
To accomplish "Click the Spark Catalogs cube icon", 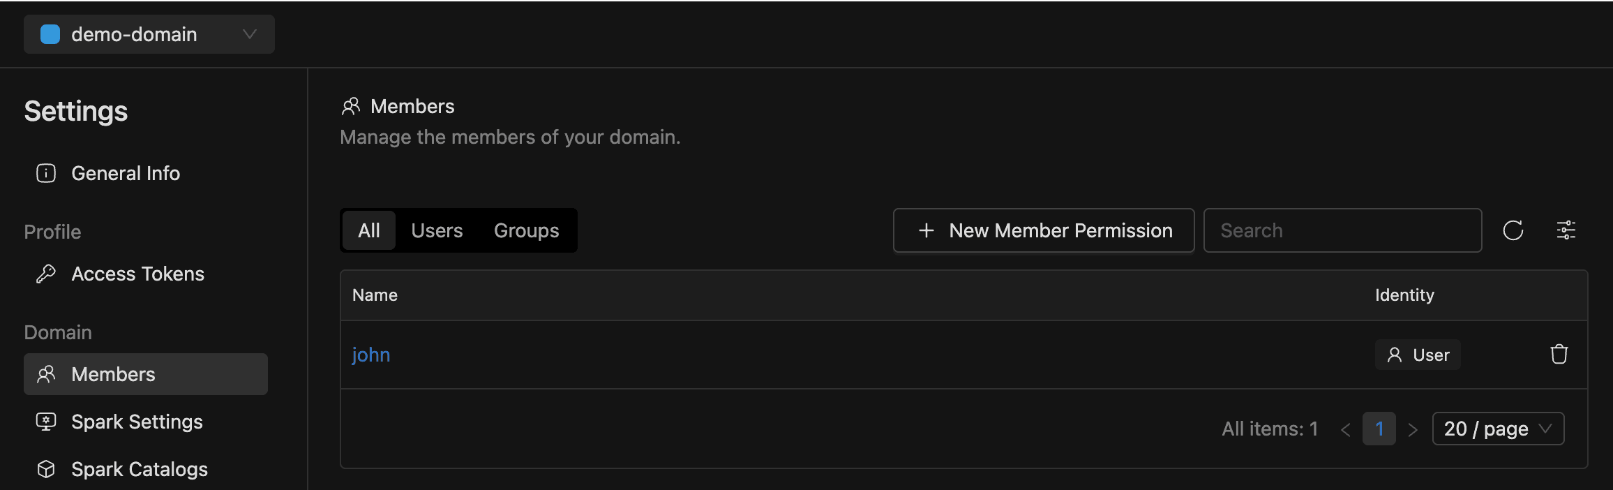I will [46, 469].
